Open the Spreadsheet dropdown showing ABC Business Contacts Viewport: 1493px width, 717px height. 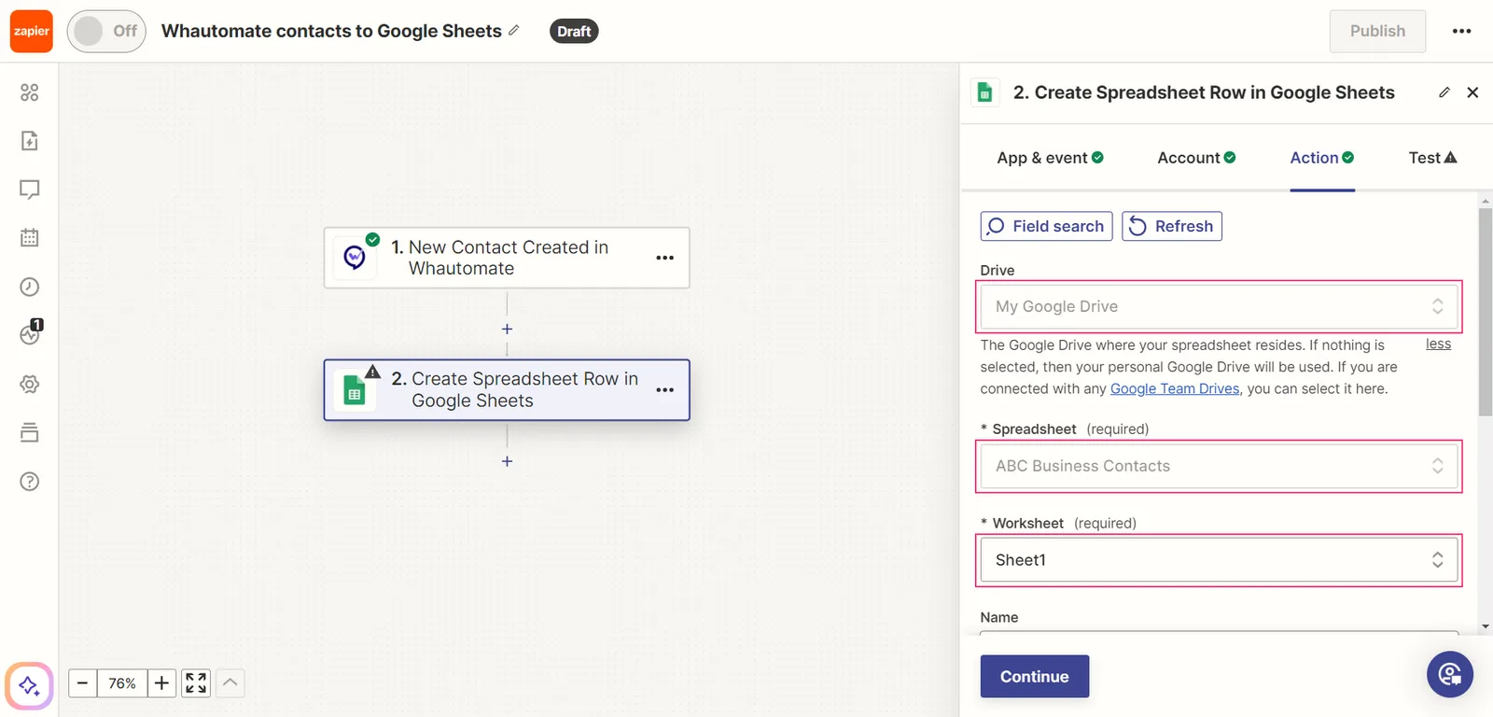click(1219, 466)
